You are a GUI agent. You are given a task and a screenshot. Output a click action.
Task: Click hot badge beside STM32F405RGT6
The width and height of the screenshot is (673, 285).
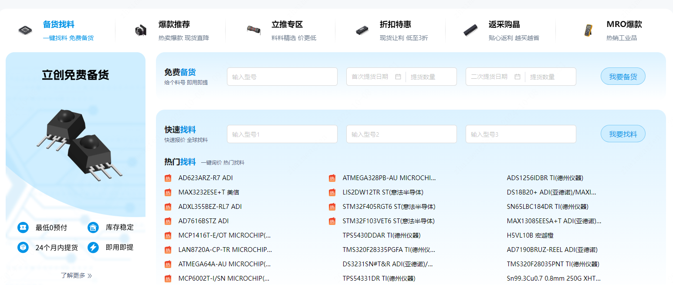coord(332,207)
